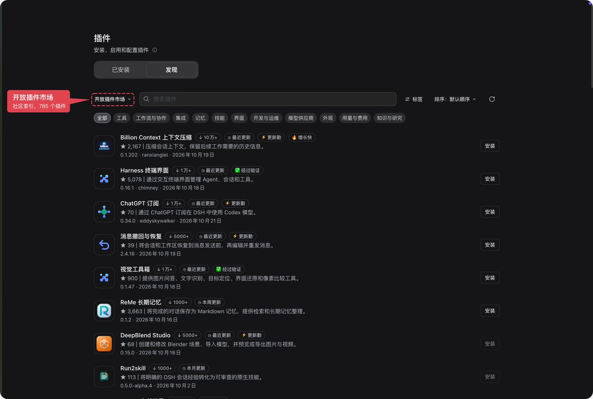
Task: Click the info icon beside 安装、启用和配置插件
Action: tap(155, 50)
